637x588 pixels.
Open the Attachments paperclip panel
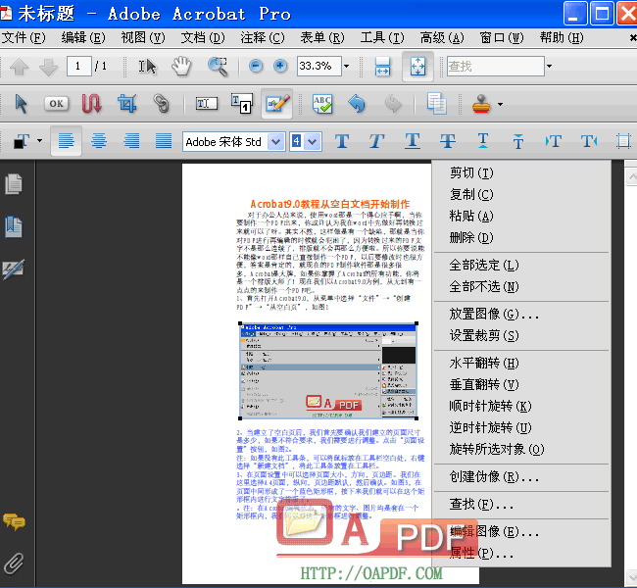pos(14,563)
